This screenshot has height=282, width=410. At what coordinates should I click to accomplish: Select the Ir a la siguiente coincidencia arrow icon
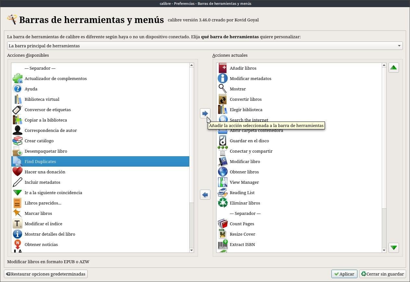pyautogui.click(x=18, y=193)
